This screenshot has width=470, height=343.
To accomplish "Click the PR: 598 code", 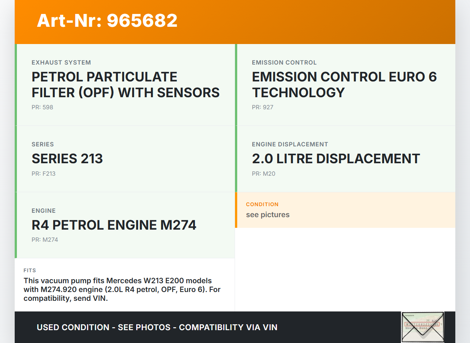I will point(42,107).
